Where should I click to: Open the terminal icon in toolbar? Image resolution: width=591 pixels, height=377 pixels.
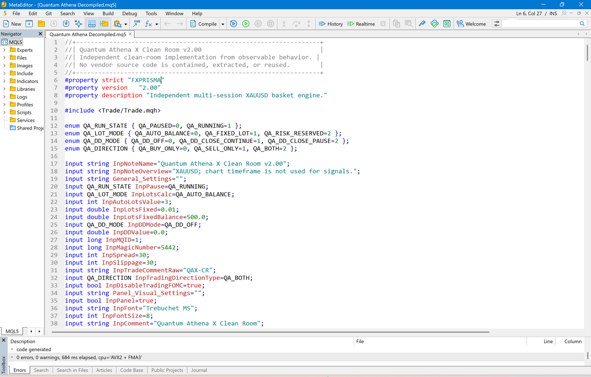(x=446, y=24)
